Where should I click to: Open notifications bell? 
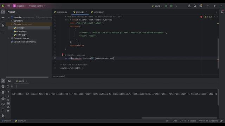tap(222, 12)
